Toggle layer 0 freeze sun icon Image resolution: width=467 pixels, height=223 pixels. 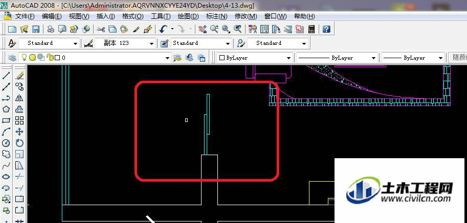(x=32, y=58)
